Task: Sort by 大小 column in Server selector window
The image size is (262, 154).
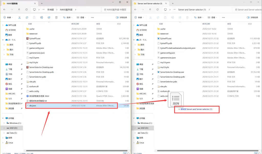Action: pyautogui.click(x=250, y=24)
